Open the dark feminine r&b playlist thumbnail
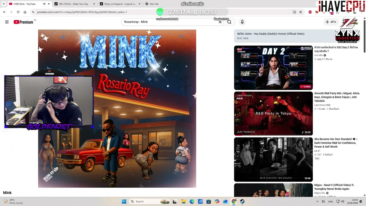This screenshot has height=206, width=366. tap(273, 159)
